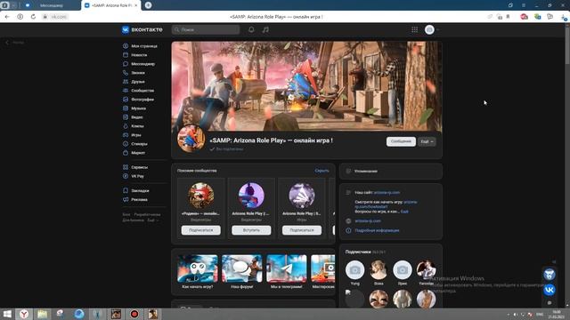Open Yandex Browser from the taskbar
This screenshot has height=320, width=570.
[24, 314]
